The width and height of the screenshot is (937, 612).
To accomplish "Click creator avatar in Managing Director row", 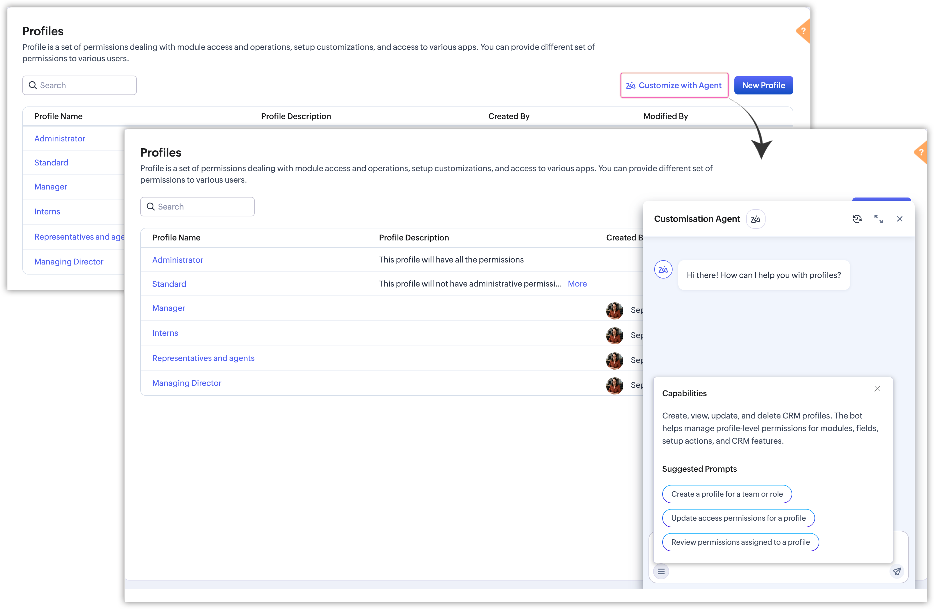I will click(x=614, y=386).
